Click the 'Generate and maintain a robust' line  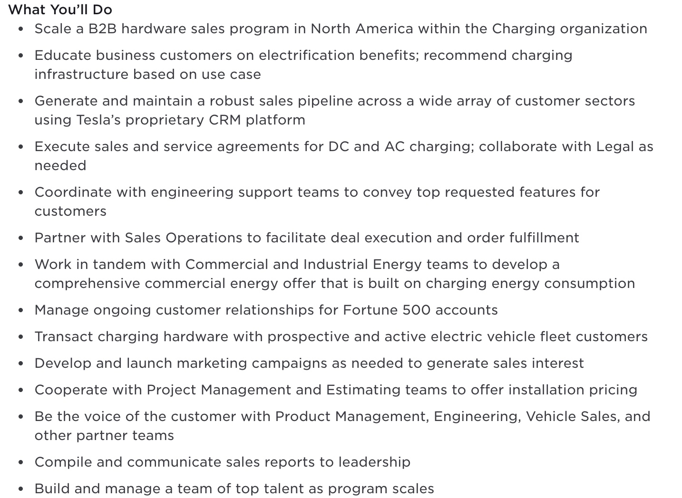pos(335,101)
